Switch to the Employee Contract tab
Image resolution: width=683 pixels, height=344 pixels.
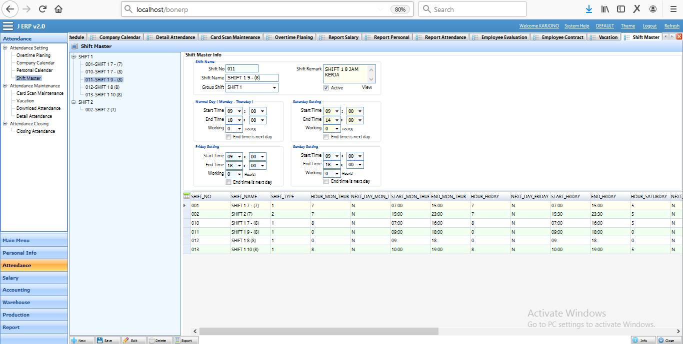(x=562, y=37)
